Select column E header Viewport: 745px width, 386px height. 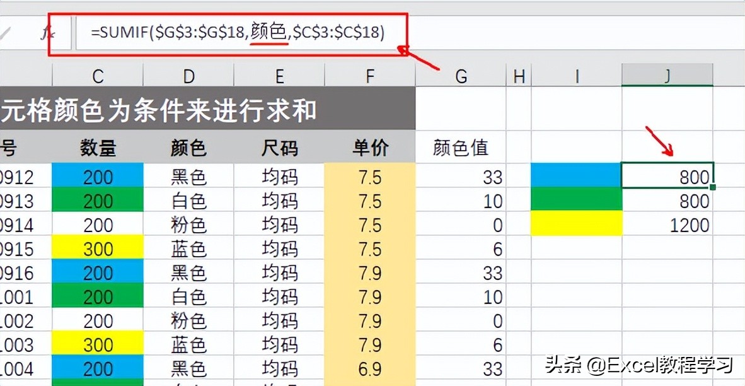coord(279,76)
